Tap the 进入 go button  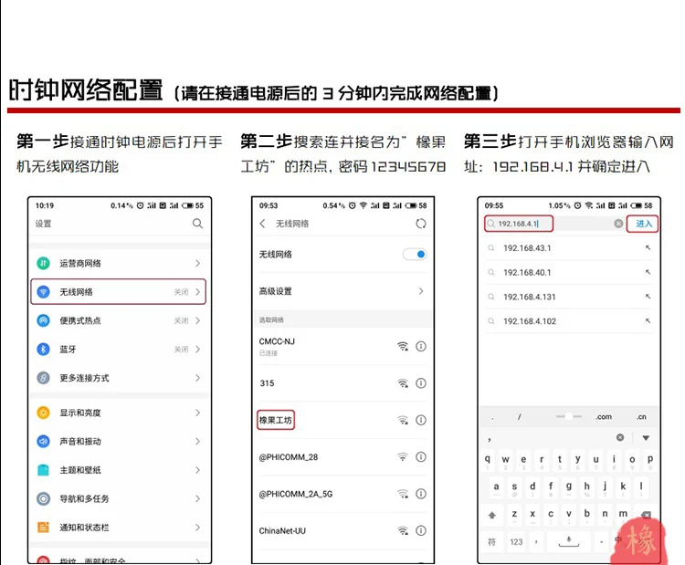tap(643, 224)
